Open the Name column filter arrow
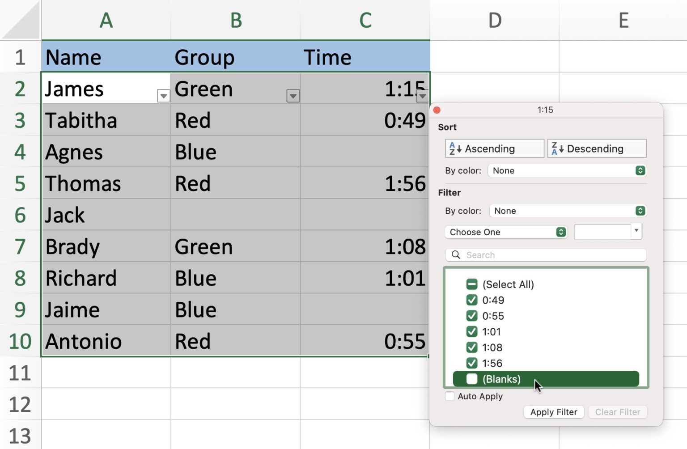 (x=163, y=95)
